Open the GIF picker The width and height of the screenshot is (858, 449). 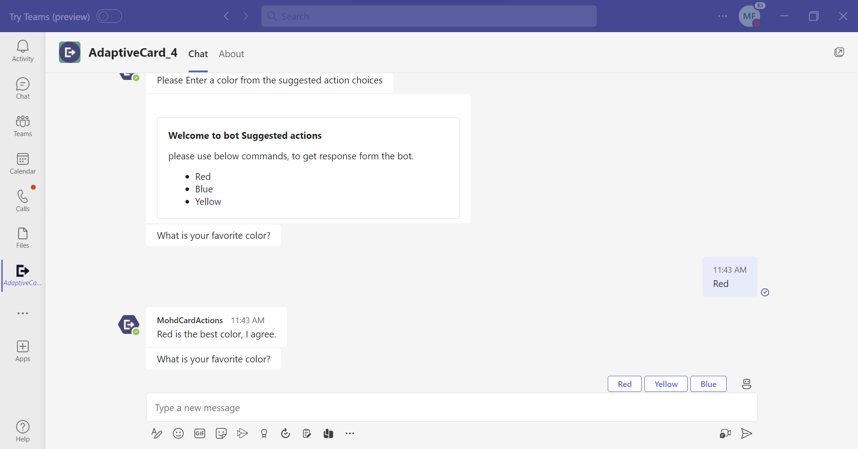tap(200, 433)
